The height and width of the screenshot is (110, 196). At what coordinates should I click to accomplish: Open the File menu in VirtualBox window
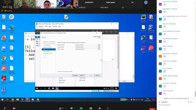(x=37, y=27)
